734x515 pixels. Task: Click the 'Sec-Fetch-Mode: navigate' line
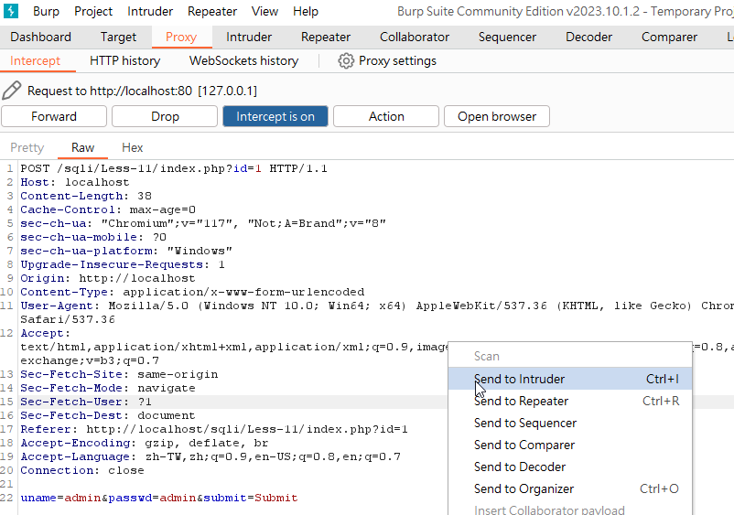point(108,388)
